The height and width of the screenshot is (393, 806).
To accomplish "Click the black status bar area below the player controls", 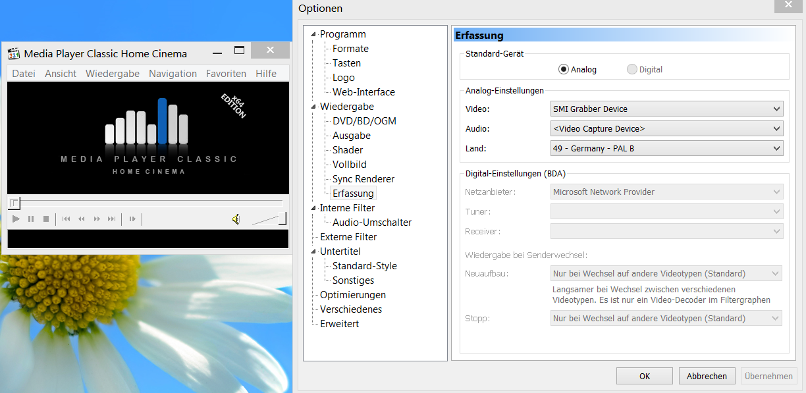I will pyautogui.click(x=148, y=239).
